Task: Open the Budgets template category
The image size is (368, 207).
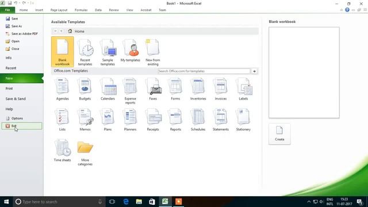Action: pos(85,89)
